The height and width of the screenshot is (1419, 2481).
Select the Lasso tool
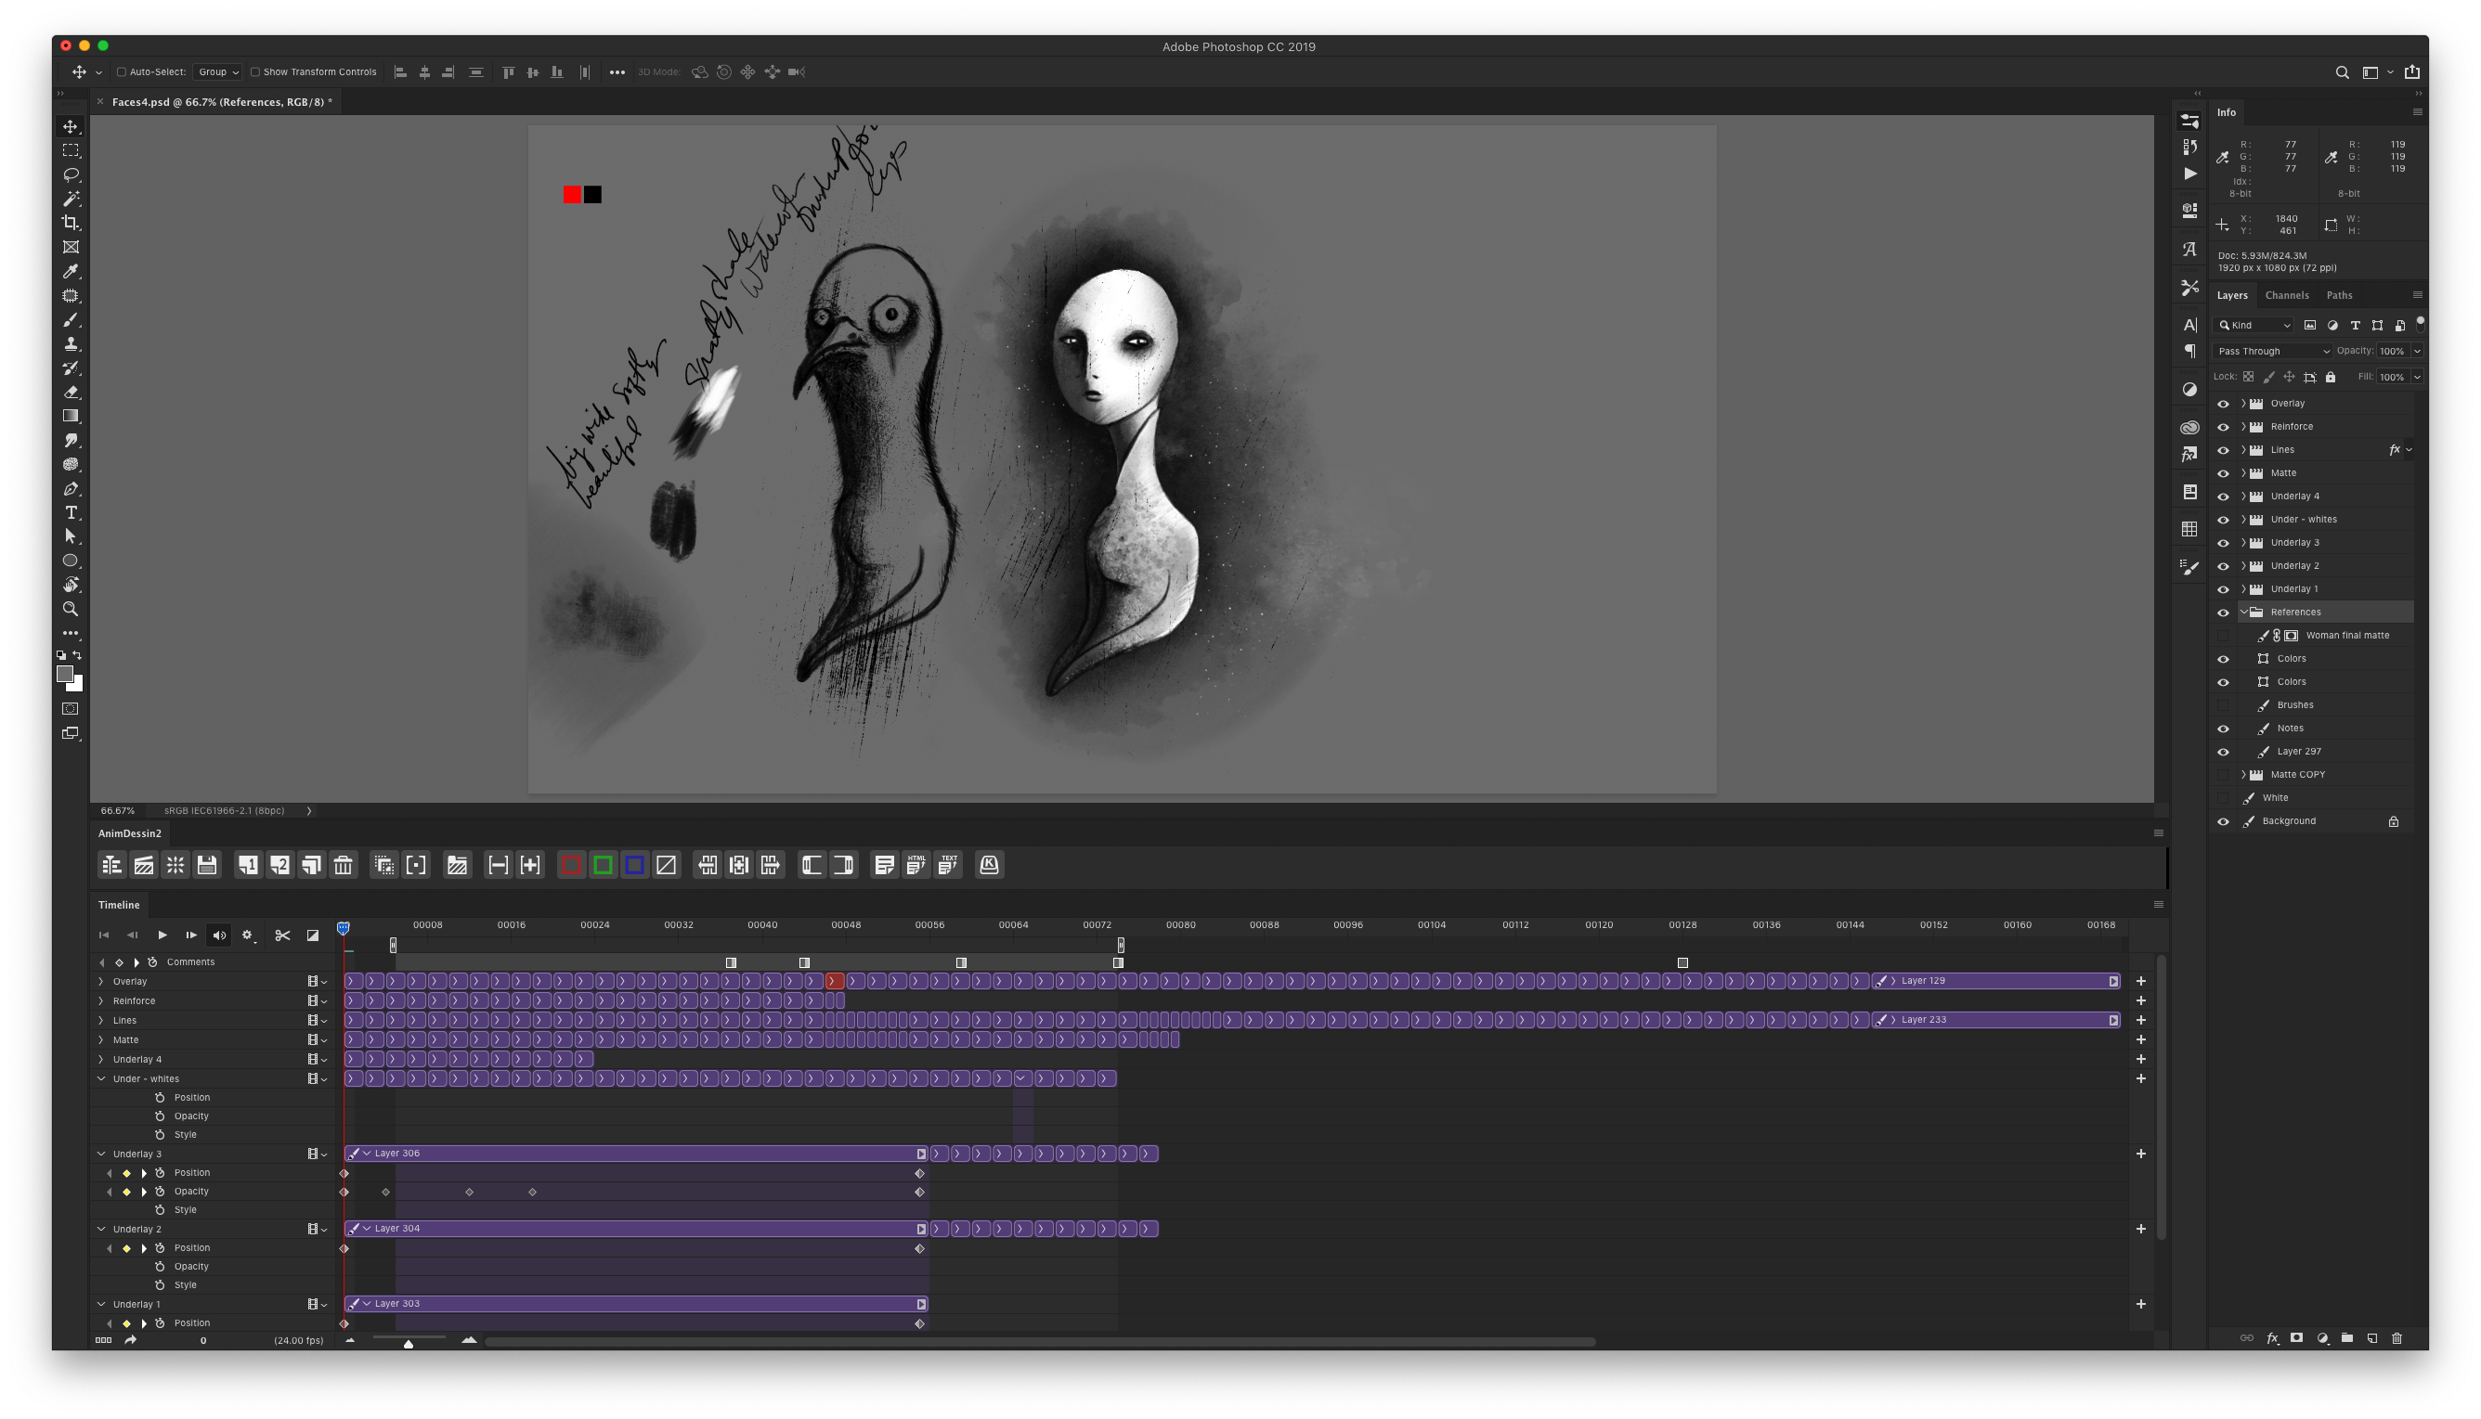71,175
